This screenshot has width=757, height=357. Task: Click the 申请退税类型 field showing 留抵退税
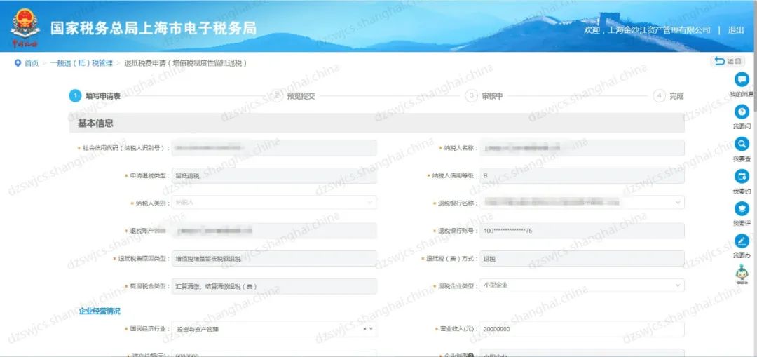274,175
